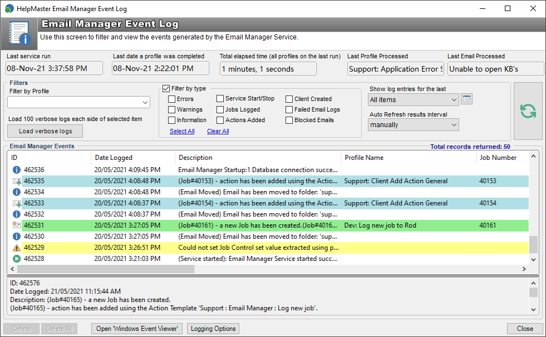Screen dimensions: 546x337
Task: Click the Last service run field
Action: (x=55, y=68)
